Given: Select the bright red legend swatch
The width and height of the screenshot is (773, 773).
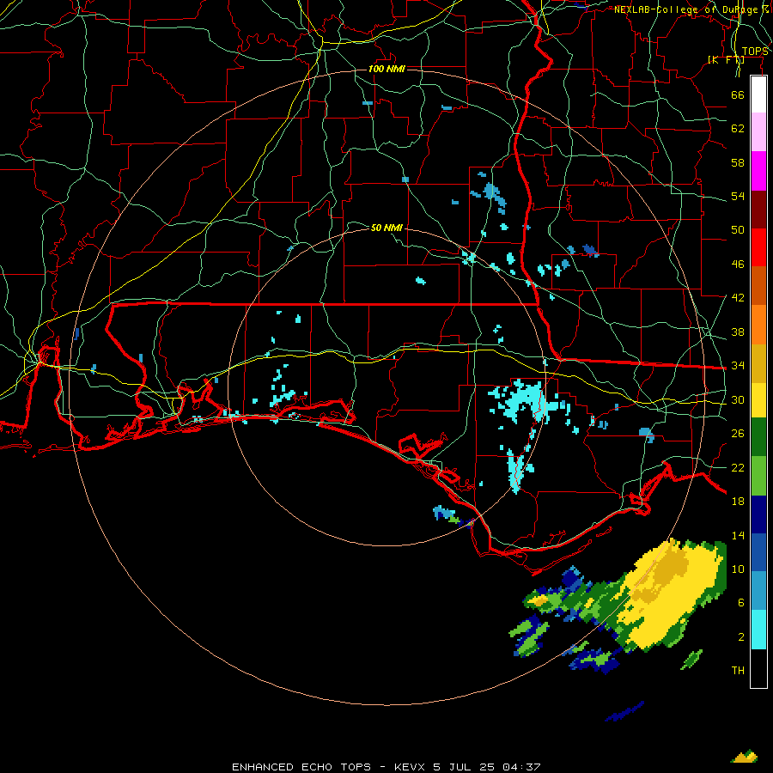Looking at the screenshot, I should (x=758, y=247).
